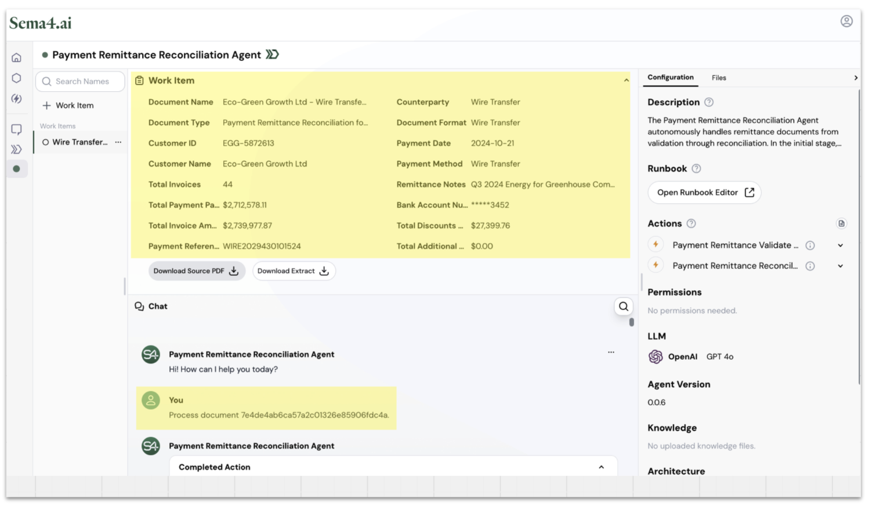869x505 pixels.
Task: Click the Customer Name value Eco-Green Growth Ltd
Action: click(x=265, y=164)
